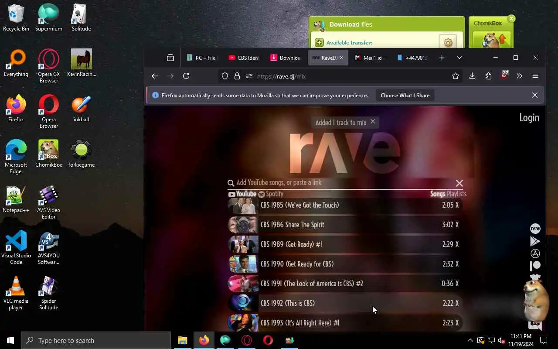Dismiss the Firefox data notification bar

point(535,95)
